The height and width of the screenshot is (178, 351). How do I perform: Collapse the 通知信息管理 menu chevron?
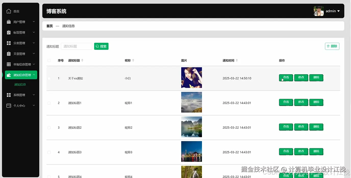(34, 75)
